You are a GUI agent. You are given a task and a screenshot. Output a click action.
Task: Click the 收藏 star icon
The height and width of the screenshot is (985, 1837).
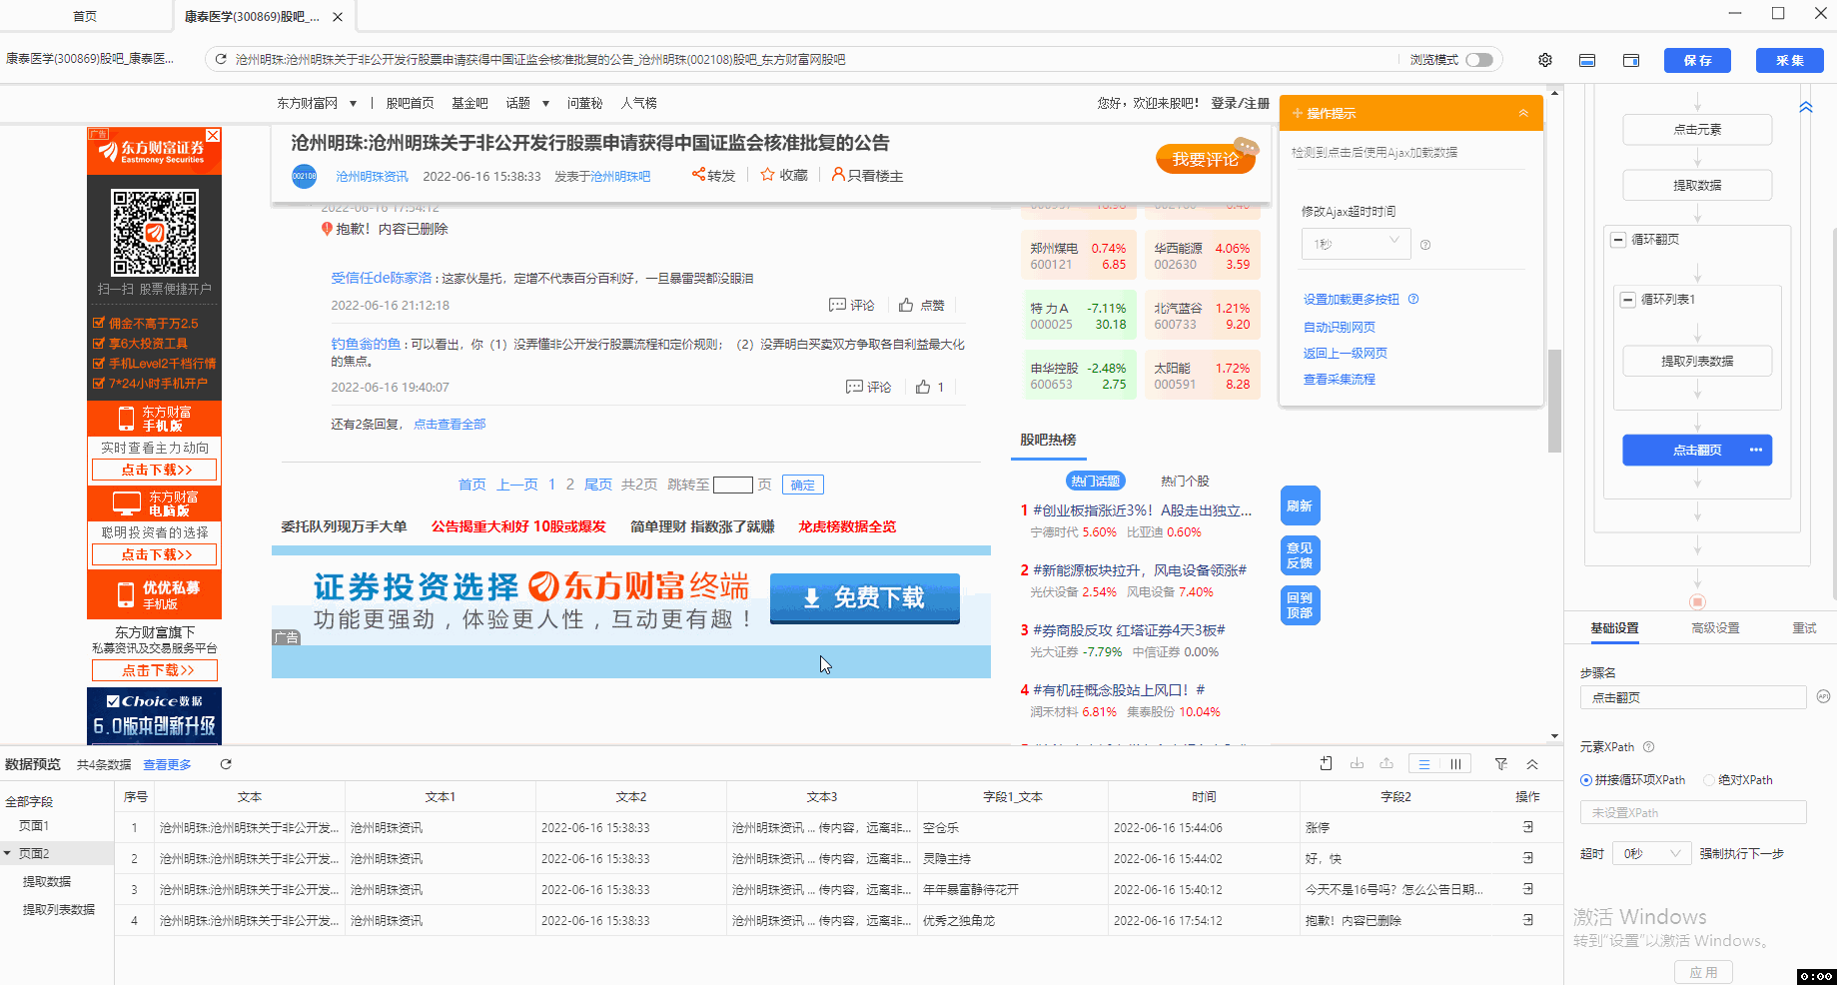(767, 174)
